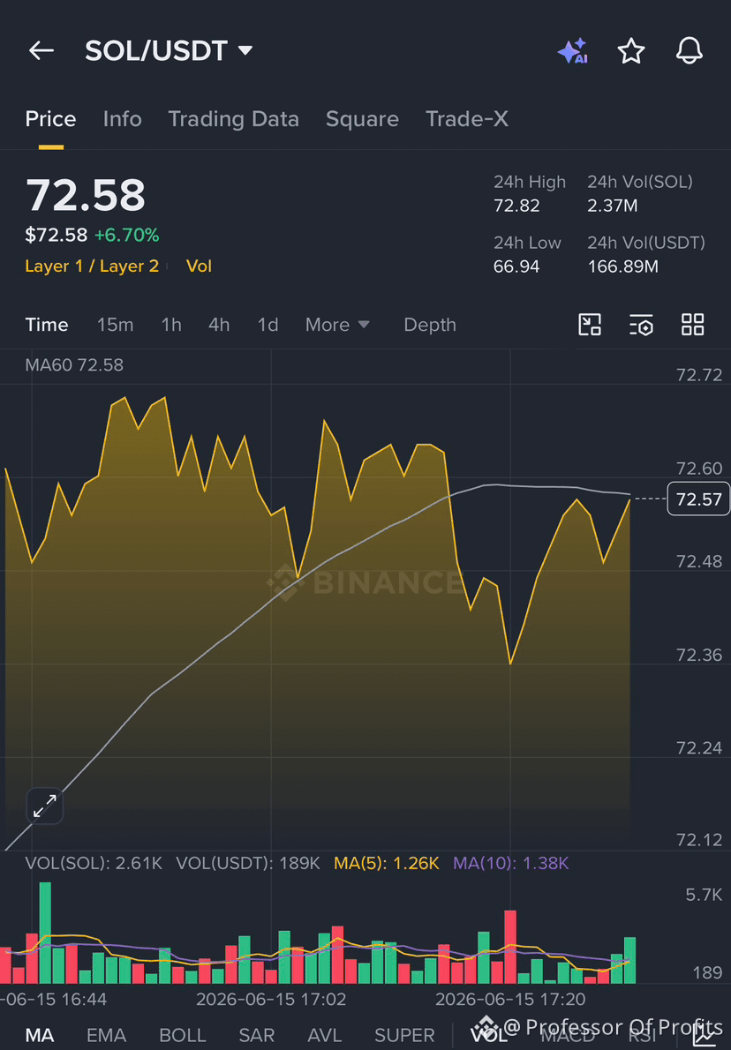The image size is (731, 1050).
Task: Click the VOL(USDT): 189K label
Action: [248, 863]
